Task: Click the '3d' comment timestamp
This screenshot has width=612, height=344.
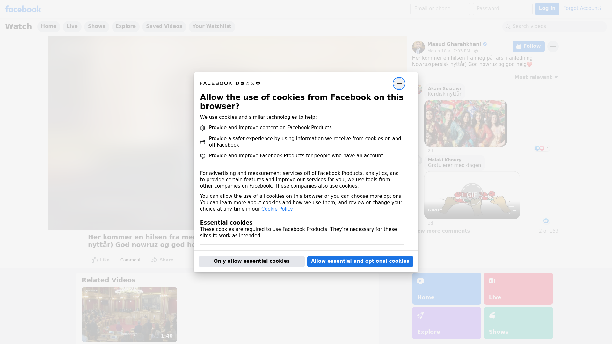Action: (430, 223)
